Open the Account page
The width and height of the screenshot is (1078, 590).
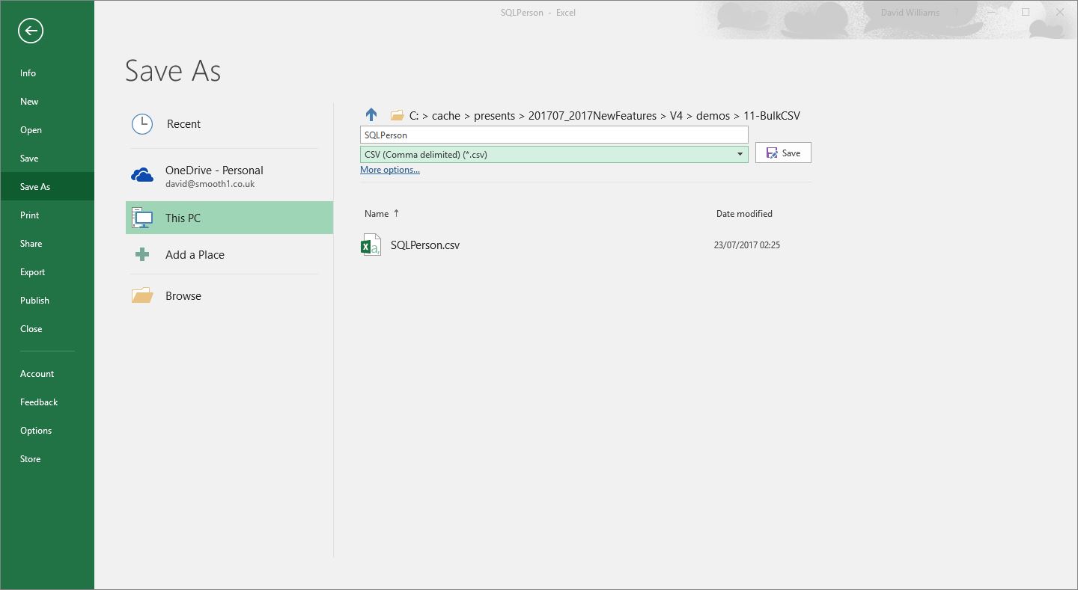pos(37,374)
